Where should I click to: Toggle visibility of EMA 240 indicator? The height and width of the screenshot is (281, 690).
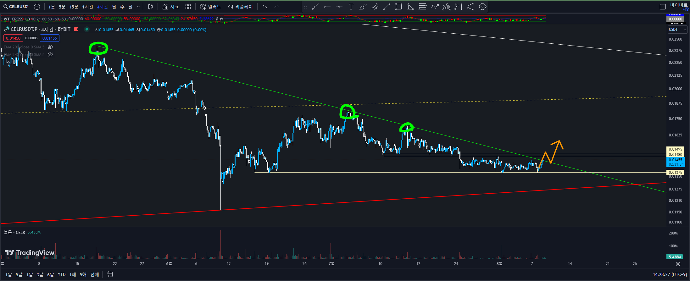click(50, 54)
